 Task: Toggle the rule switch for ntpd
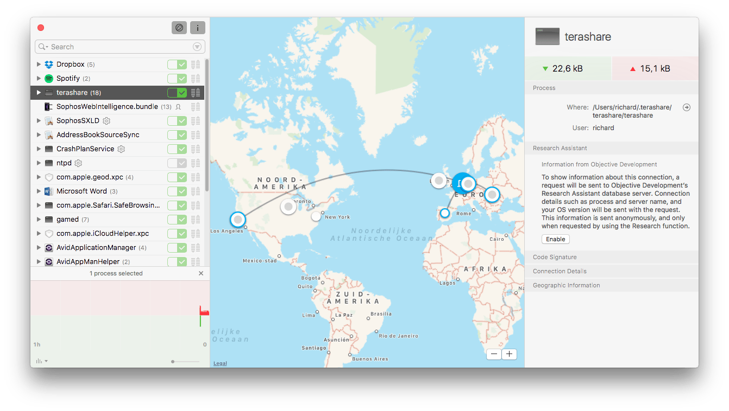[x=177, y=163]
